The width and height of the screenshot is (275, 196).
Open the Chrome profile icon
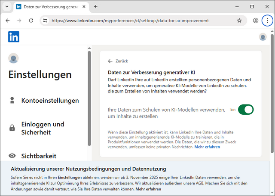(x=256, y=21)
